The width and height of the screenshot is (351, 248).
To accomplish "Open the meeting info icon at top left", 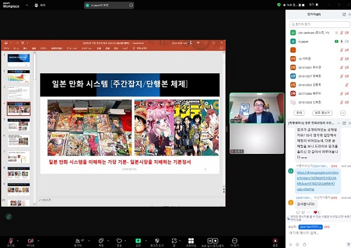I will pos(36,5).
